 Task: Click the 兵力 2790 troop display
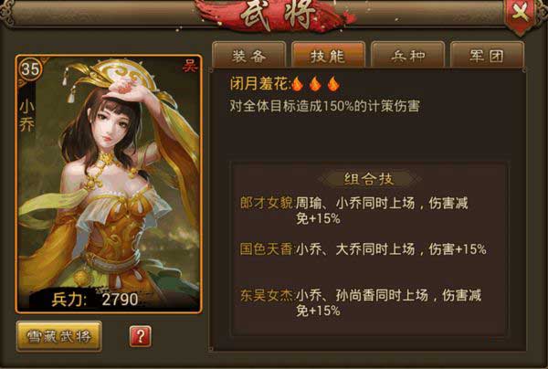[95, 300]
